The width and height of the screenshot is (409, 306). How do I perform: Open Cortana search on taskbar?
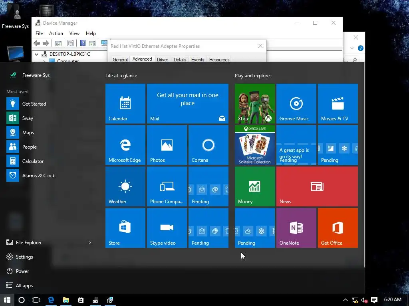(x=22, y=300)
